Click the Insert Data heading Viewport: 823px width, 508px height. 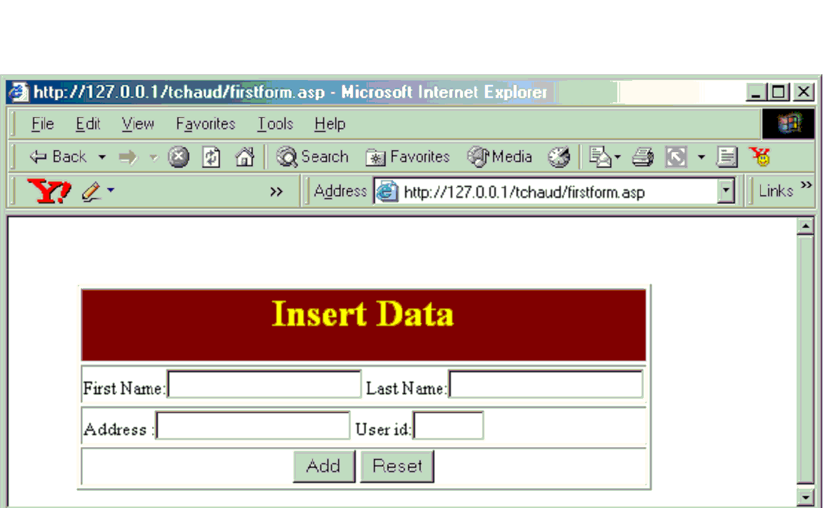tap(363, 314)
